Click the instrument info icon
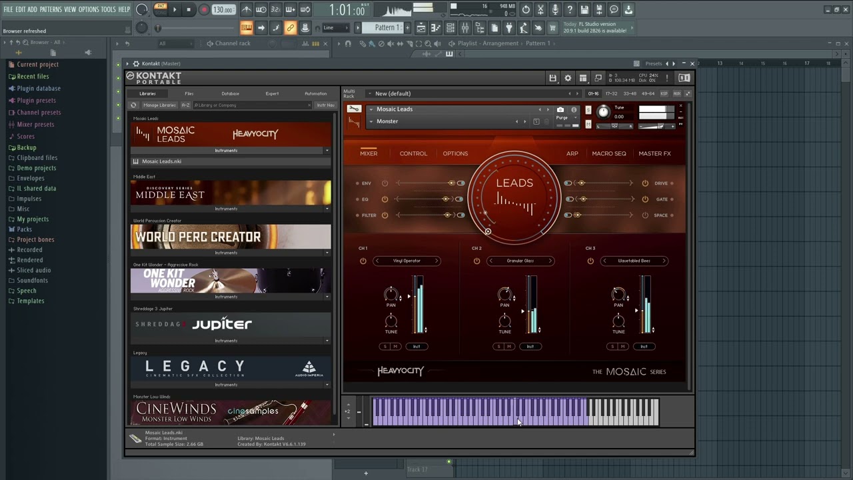Screen dimensions: 853x480 [x=574, y=109]
